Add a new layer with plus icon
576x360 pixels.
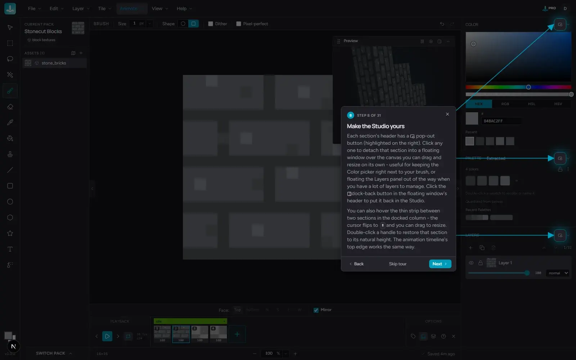coord(470,248)
